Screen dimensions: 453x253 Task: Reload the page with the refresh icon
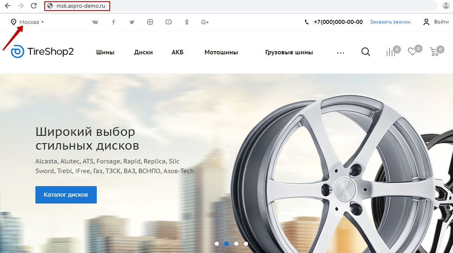(34, 6)
